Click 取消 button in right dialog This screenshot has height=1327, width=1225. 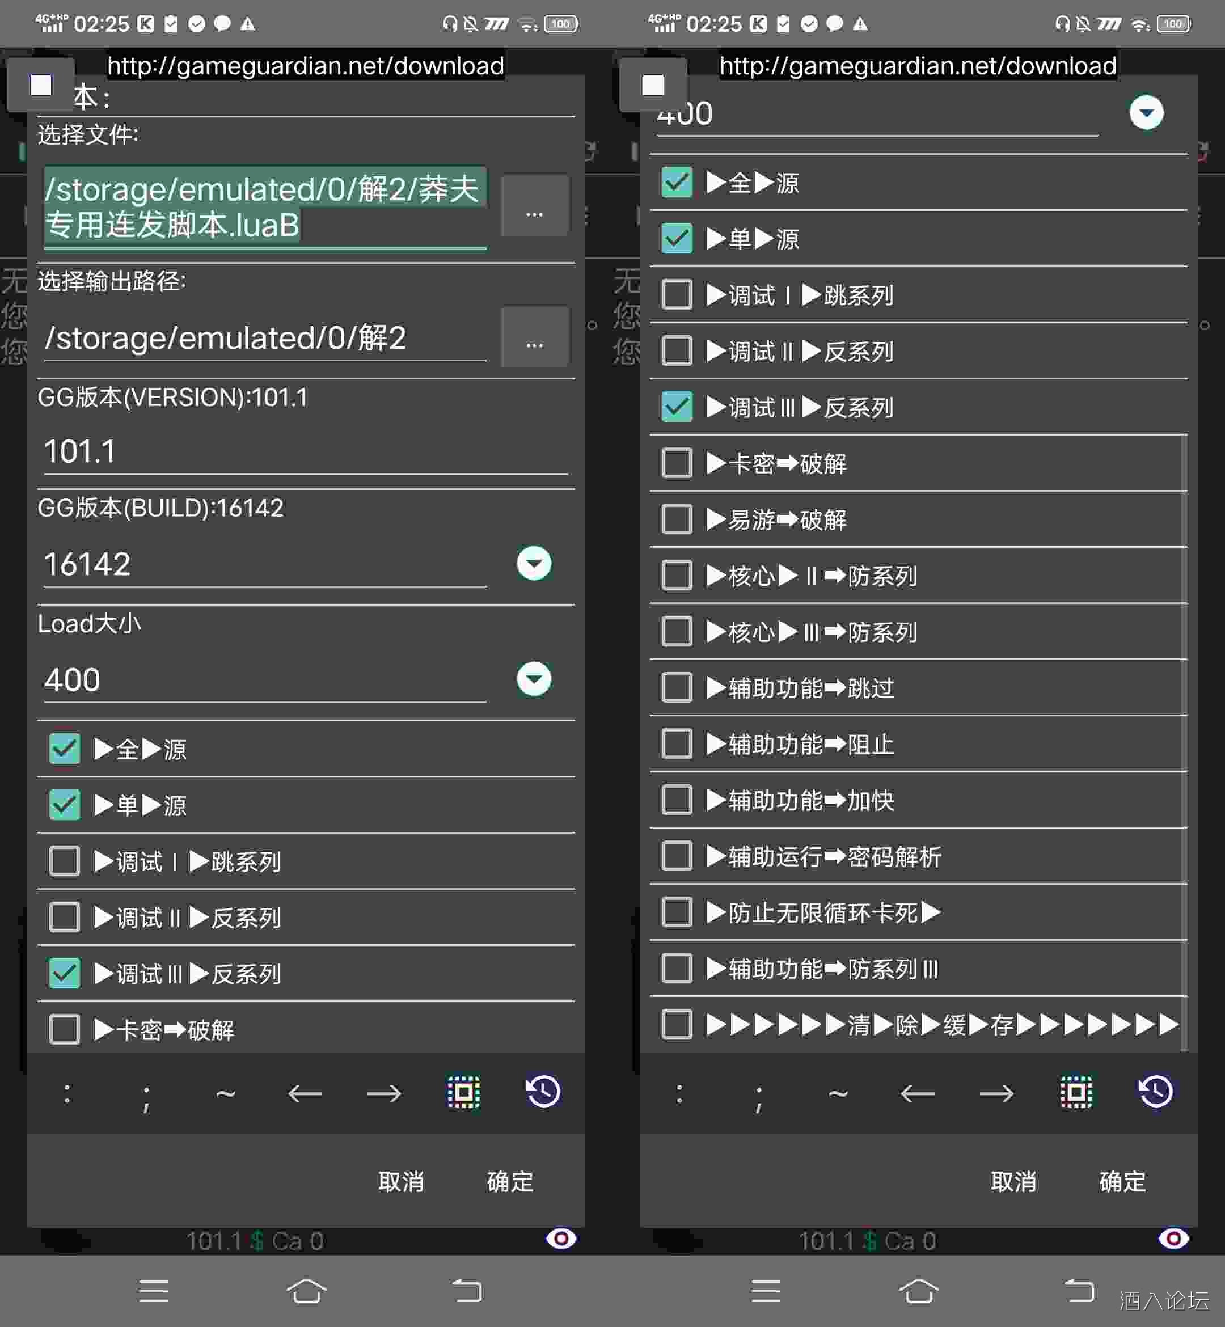click(x=1013, y=1181)
